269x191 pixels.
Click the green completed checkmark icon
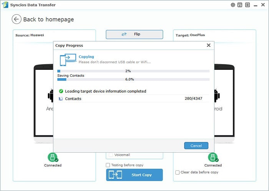point(61,91)
